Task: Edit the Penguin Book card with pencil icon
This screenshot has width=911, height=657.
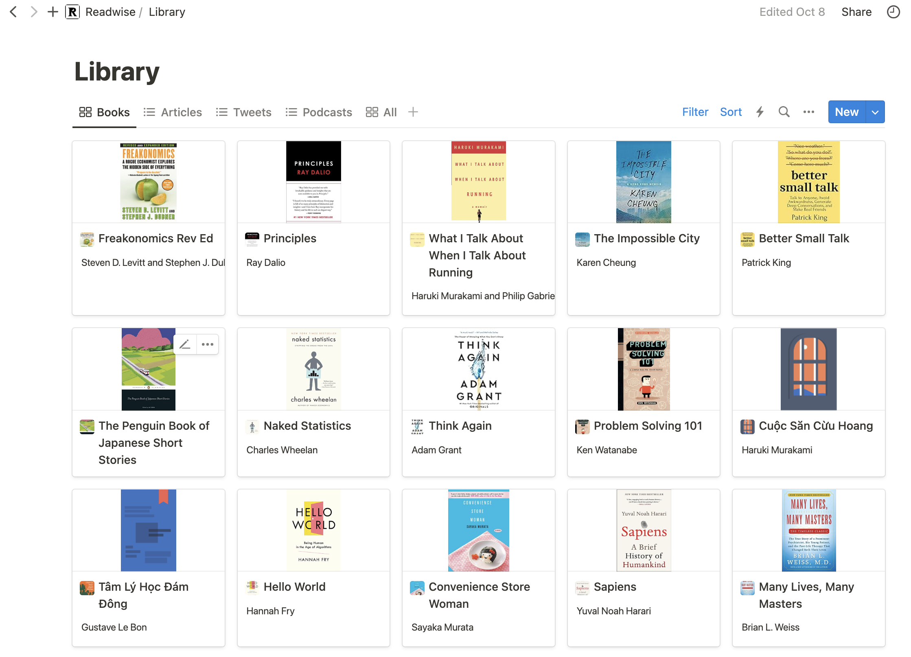Action: (185, 344)
